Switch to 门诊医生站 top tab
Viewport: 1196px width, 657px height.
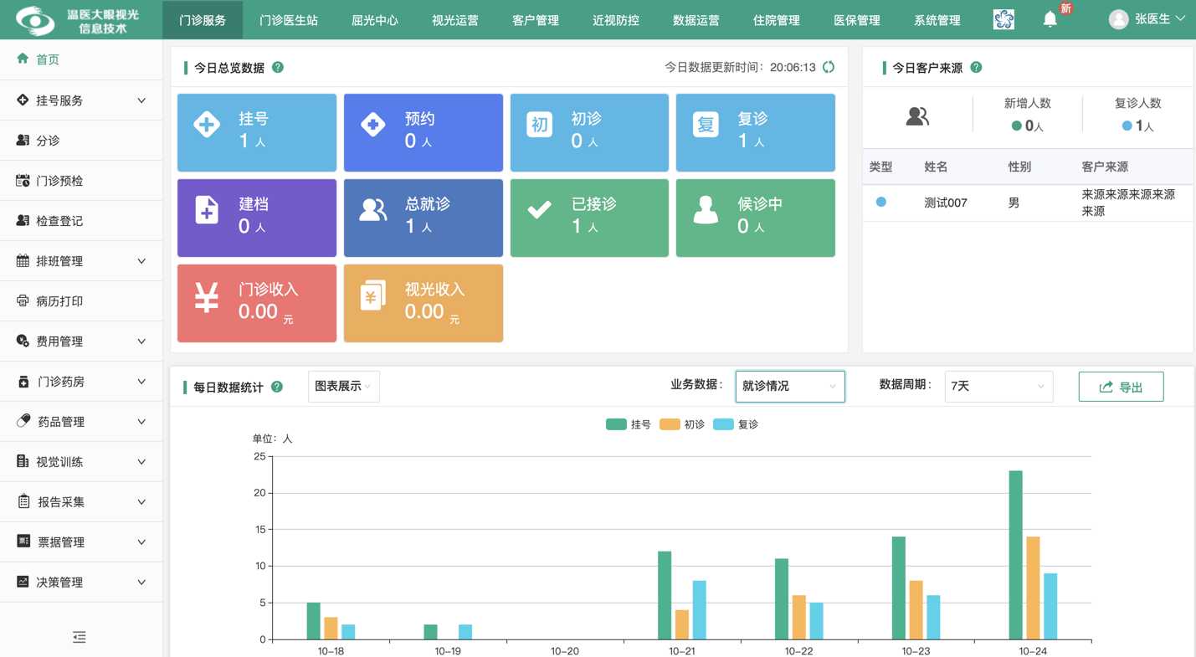[x=289, y=20]
